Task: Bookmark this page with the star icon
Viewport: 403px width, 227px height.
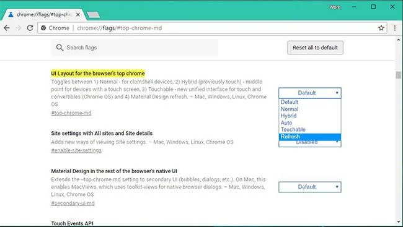Action: coord(381,28)
